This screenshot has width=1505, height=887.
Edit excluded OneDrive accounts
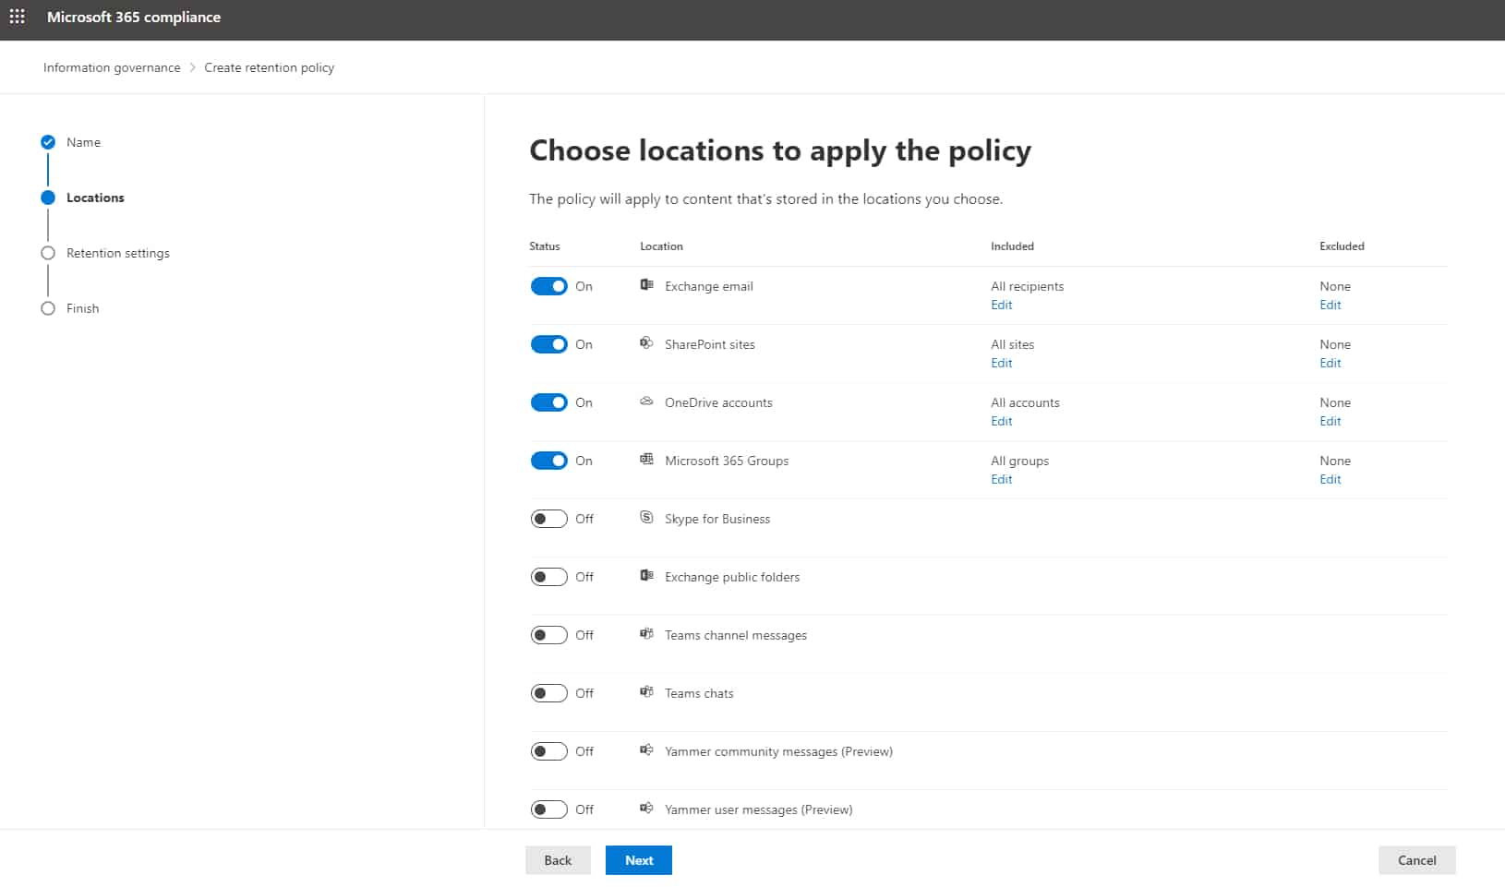[1330, 421]
